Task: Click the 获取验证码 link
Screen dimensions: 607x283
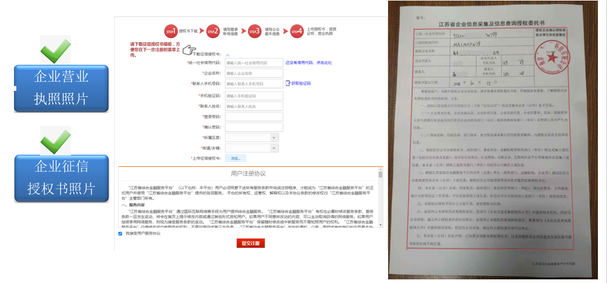Action: [301, 83]
